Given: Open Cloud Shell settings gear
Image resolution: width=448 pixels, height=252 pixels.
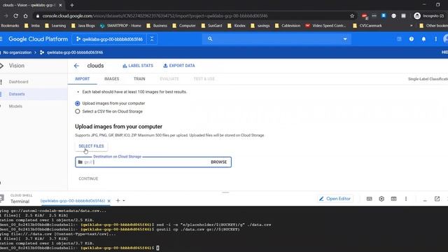Looking at the screenshot, I should coord(381,199).
